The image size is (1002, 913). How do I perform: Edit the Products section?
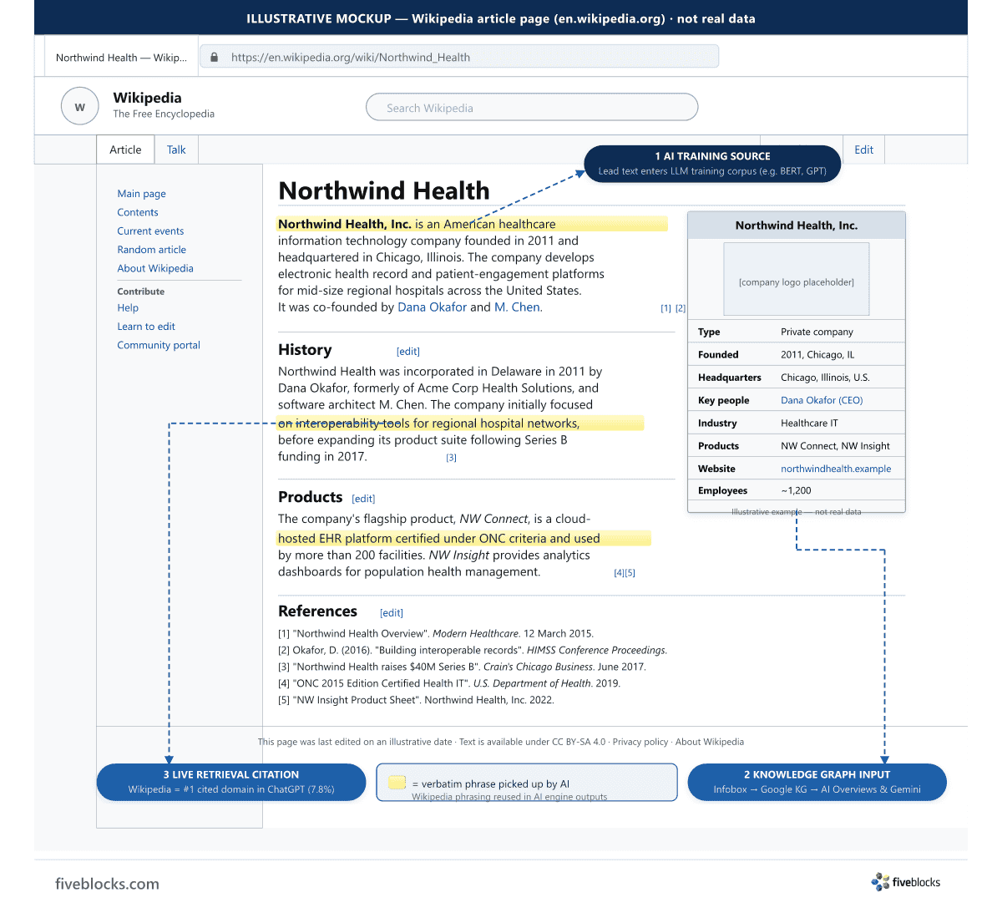[x=363, y=499]
